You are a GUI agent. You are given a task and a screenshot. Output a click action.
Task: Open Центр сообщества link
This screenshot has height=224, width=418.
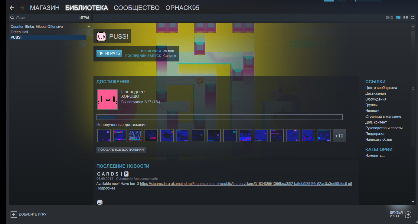381,88
